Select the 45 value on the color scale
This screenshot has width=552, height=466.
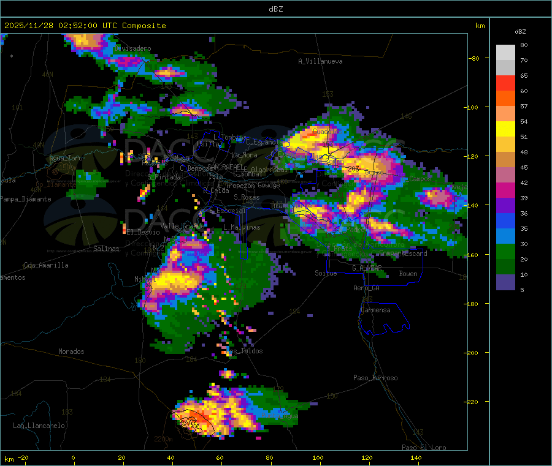coord(524,167)
